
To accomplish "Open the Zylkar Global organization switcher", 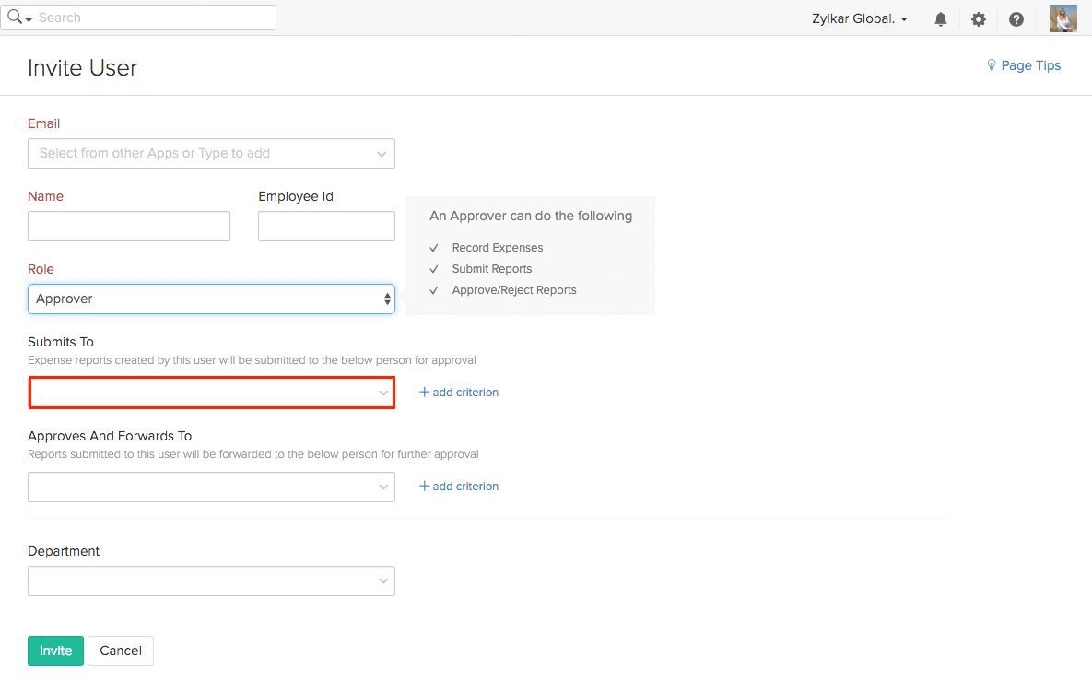I will click(860, 18).
